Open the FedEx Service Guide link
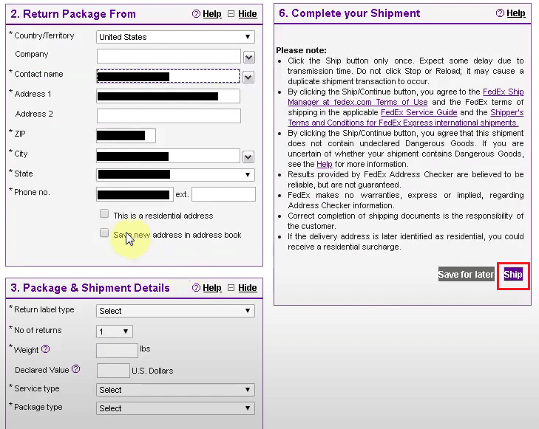This screenshot has width=539, height=429. tap(419, 112)
